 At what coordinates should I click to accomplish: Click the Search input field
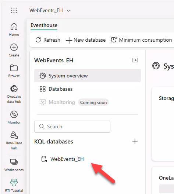(x=72, y=127)
